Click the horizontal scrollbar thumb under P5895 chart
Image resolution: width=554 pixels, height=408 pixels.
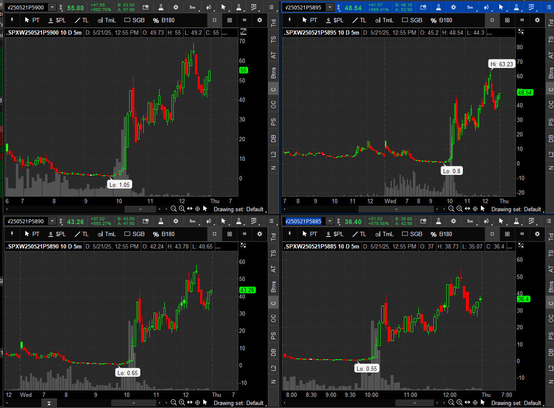click(396, 209)
